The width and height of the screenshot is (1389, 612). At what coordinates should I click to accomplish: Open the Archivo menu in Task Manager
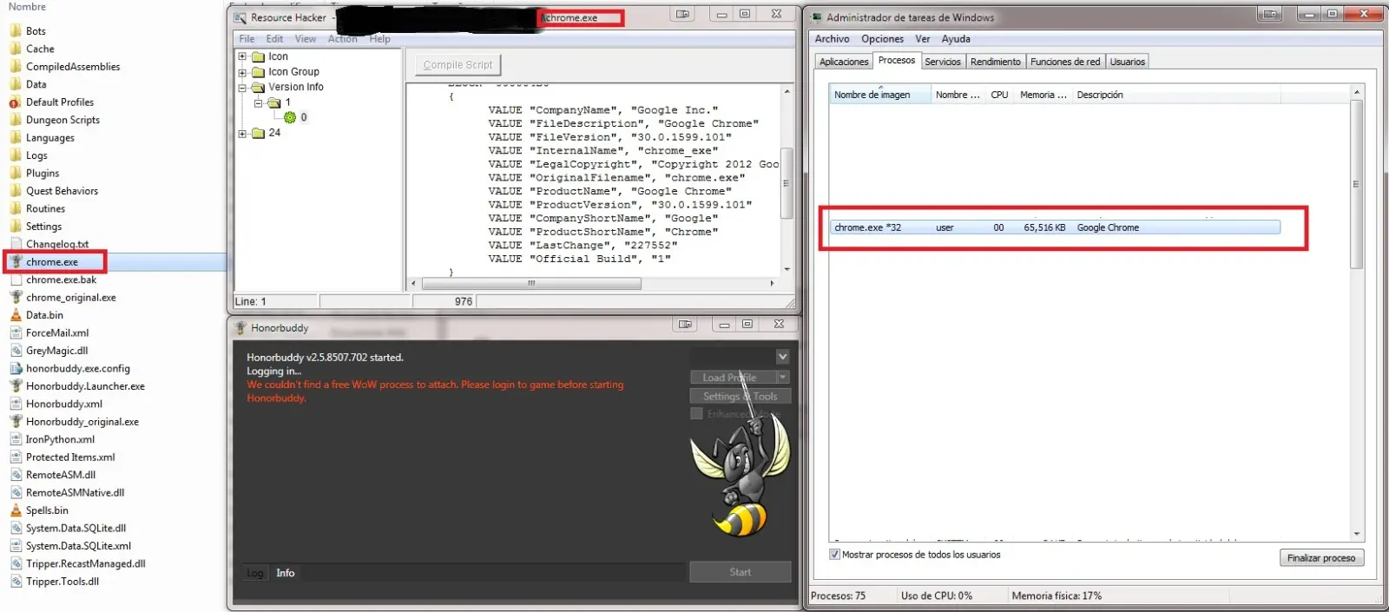(x=832, y=39)
